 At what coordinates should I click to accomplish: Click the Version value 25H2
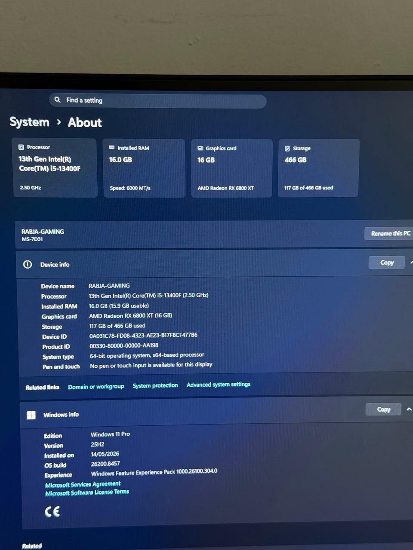[97, 444]
